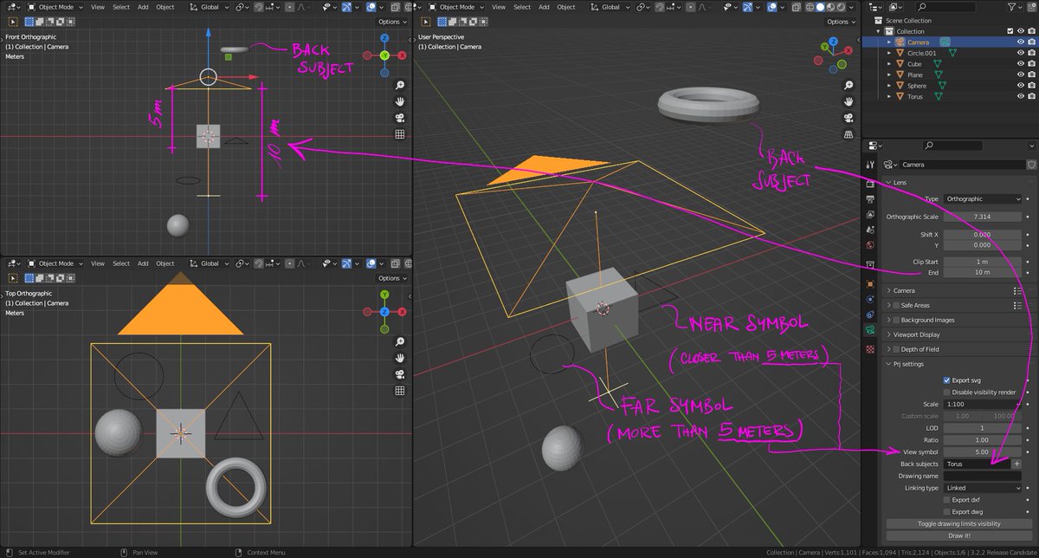1039x558 pixels.
Task: Click the add back subject plus icon
Action: pos(1017,464)
